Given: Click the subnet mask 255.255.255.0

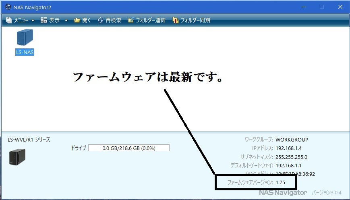Looking at the screenshot, I should click(291, 157).
